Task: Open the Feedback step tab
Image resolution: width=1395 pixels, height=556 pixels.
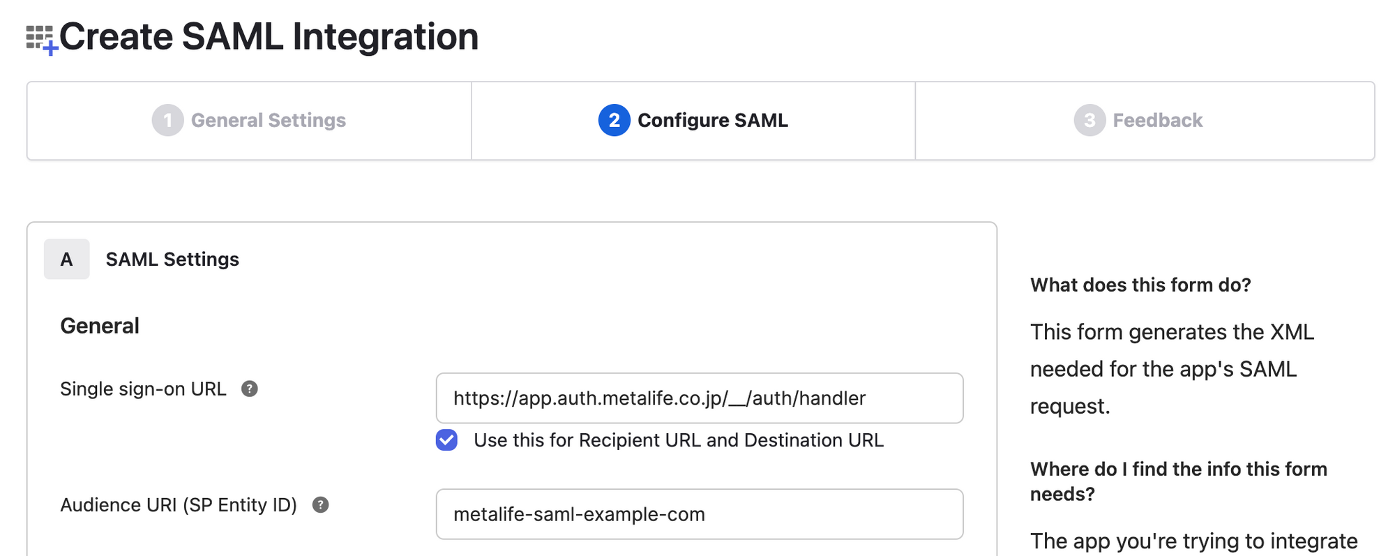Action: [1145, 121]
